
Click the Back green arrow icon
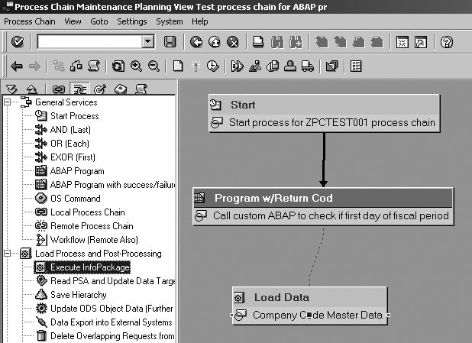[x=196, y=41]
